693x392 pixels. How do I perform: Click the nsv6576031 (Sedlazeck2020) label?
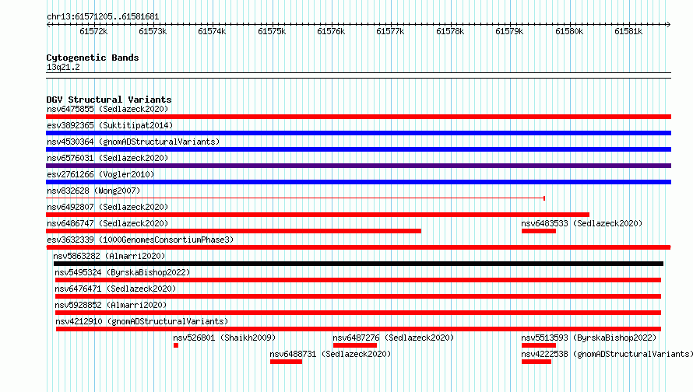(107, 158)
